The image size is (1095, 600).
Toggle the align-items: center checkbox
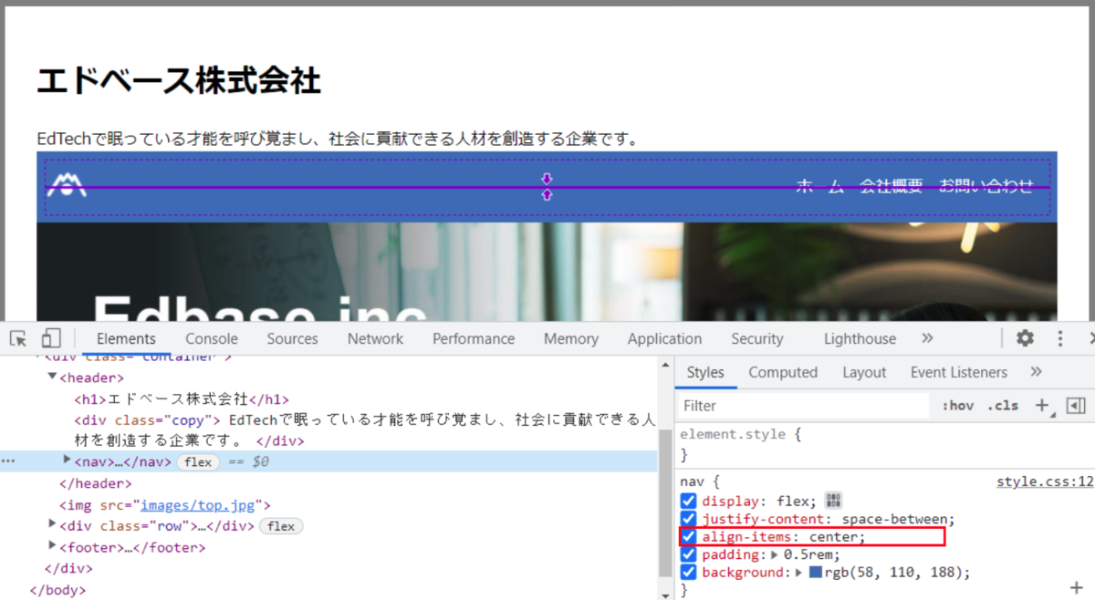pyautogui.click(x=689, y=537)
